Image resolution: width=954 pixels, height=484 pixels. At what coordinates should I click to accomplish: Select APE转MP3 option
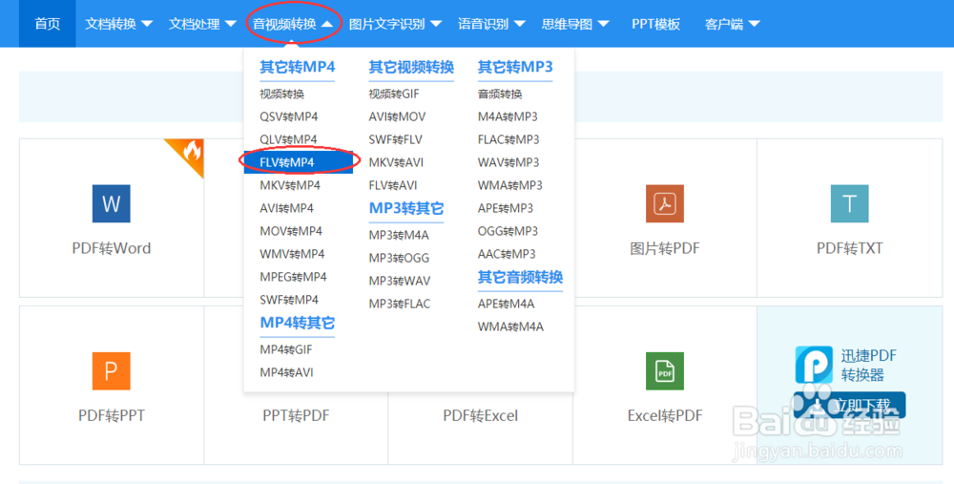click(x=506, y=208)
